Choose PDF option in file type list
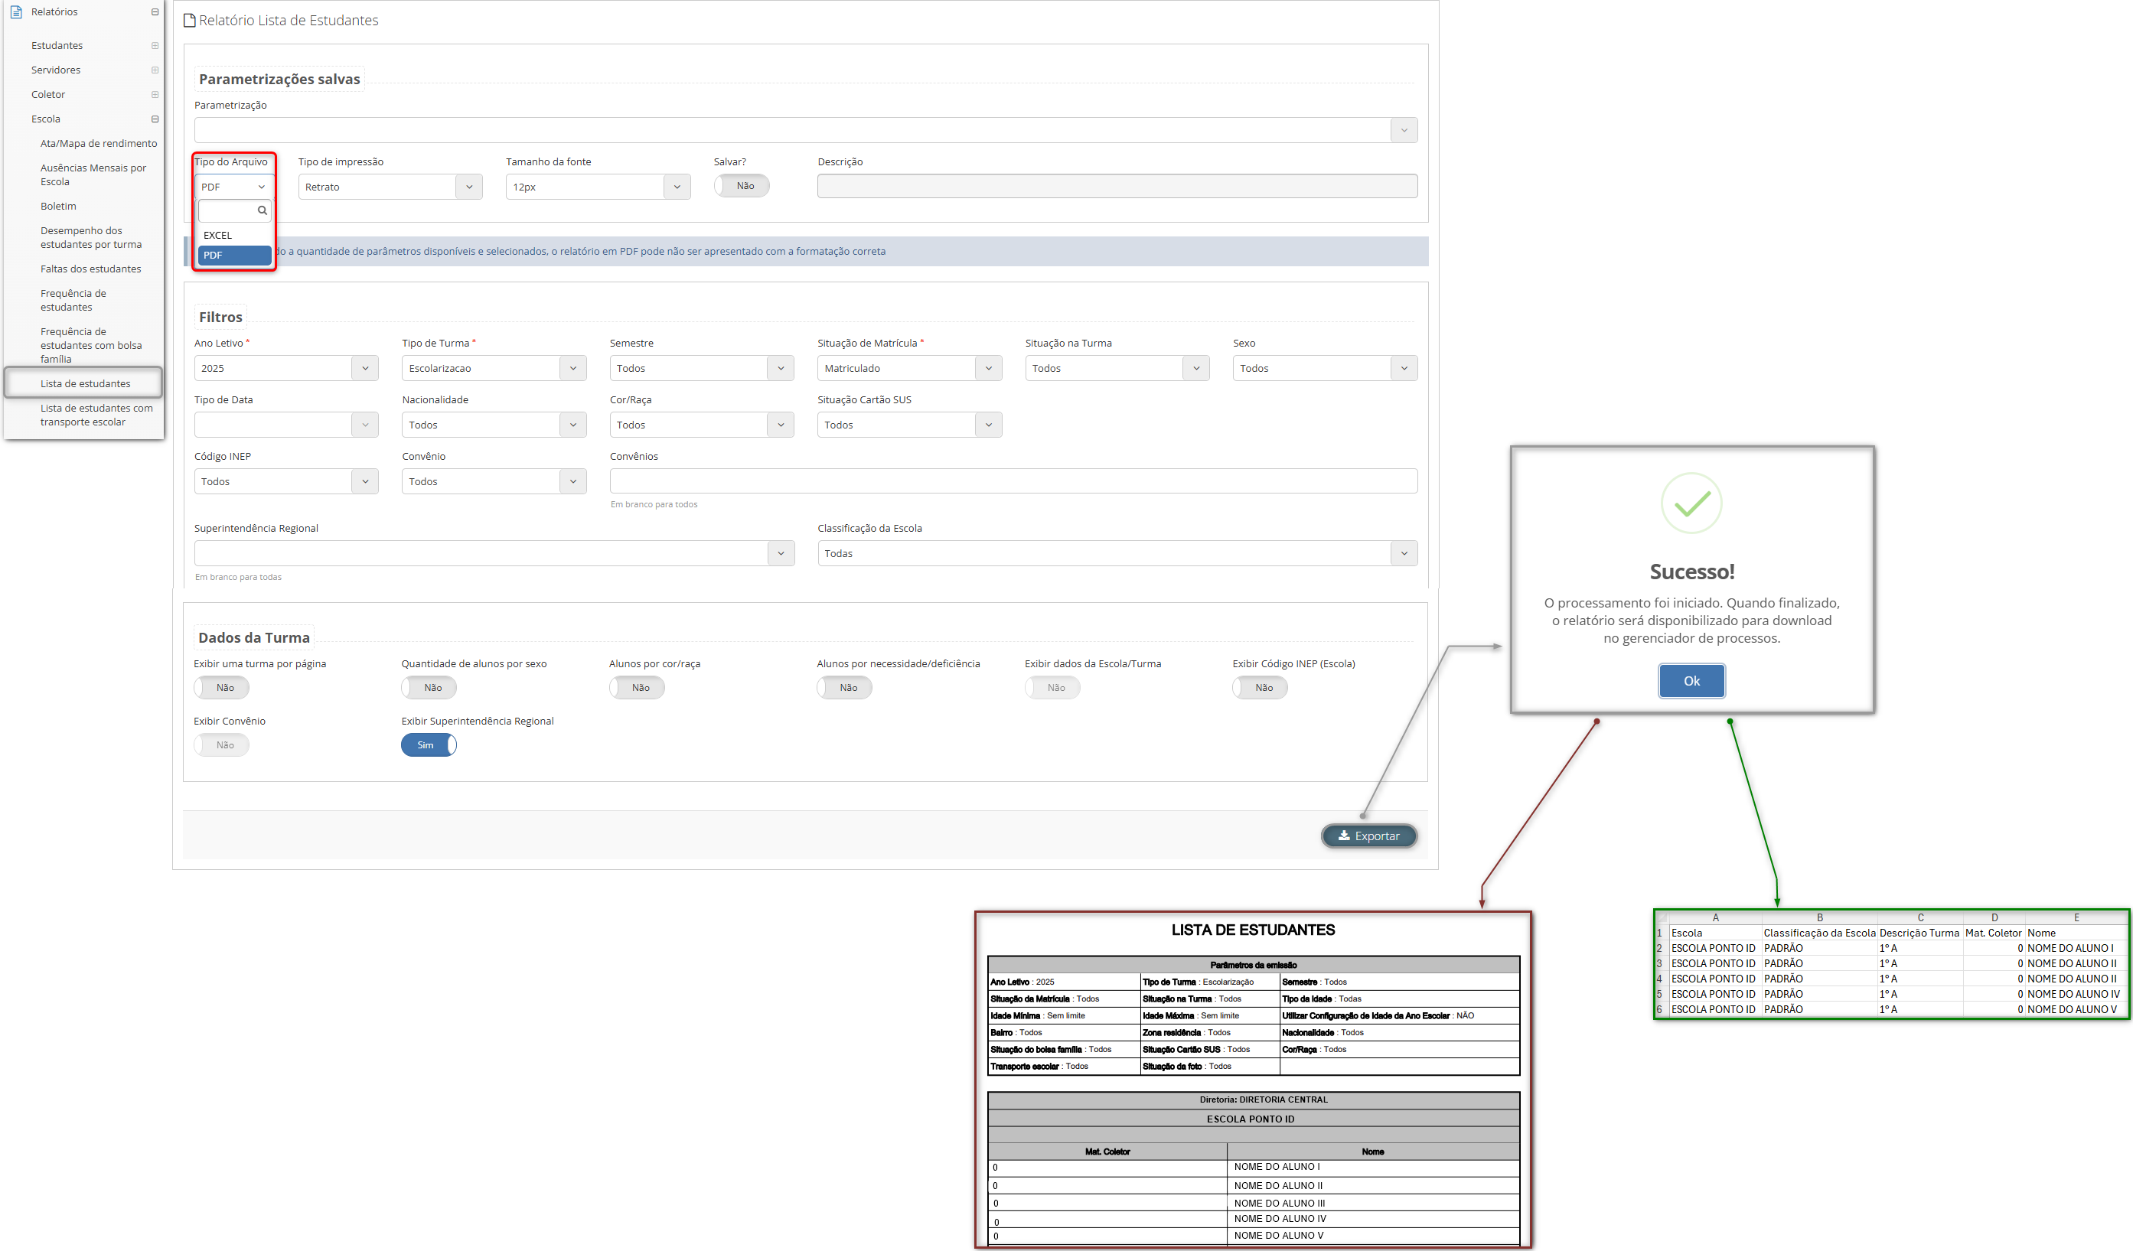This screenshot has height=1251, width=2133. pos(234,255)
